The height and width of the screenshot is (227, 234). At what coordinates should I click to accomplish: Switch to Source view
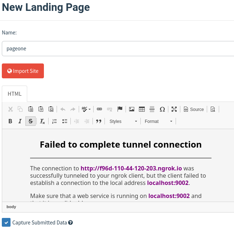194,109
